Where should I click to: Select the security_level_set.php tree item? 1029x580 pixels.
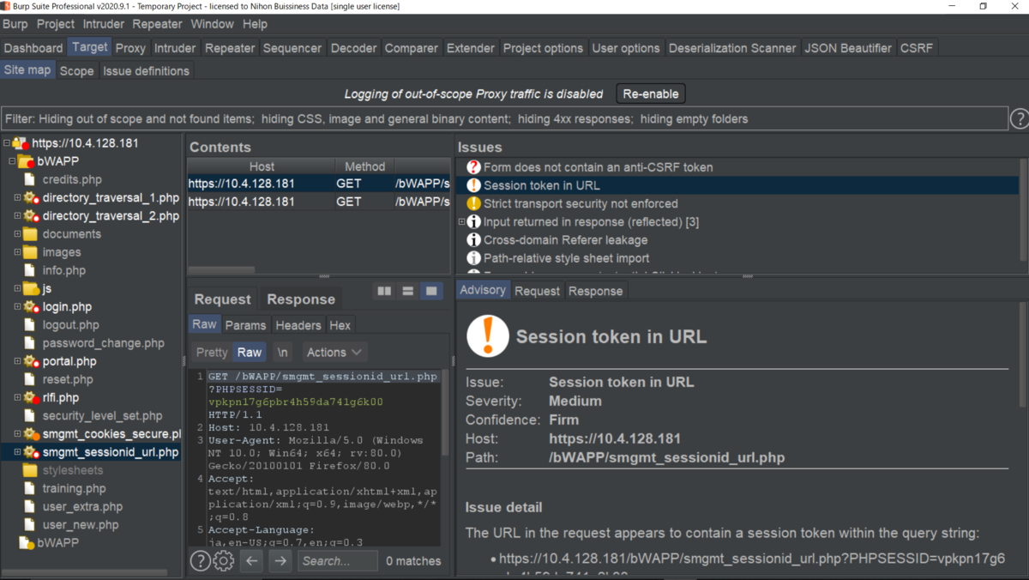pos(102,415)
